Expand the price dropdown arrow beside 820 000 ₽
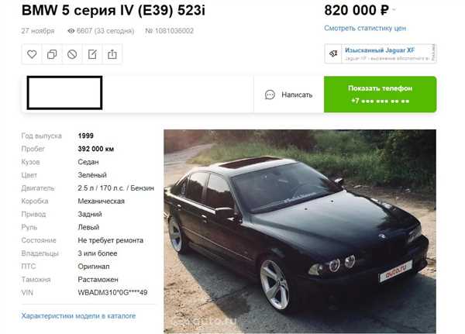The height and width of the screenshot is (334, 465). coord(394,10)
